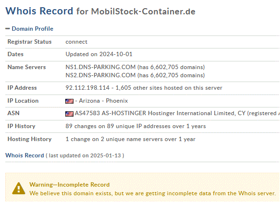Click the Warning—Incomplete Record heading

coord(70,185)
